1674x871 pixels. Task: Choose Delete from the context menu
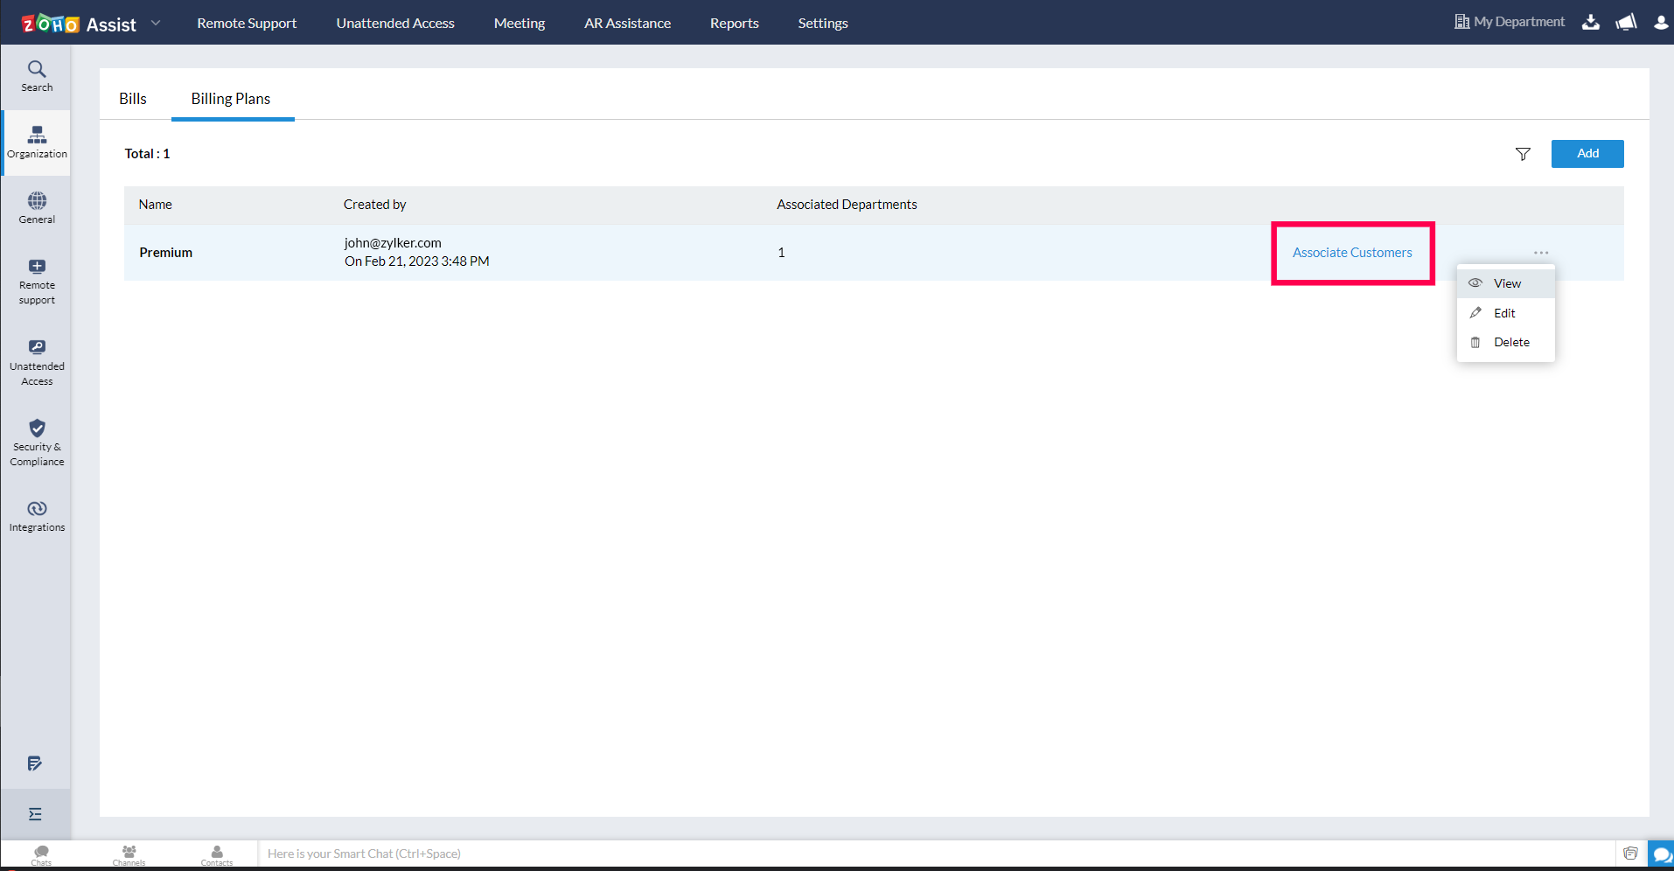1510,342
